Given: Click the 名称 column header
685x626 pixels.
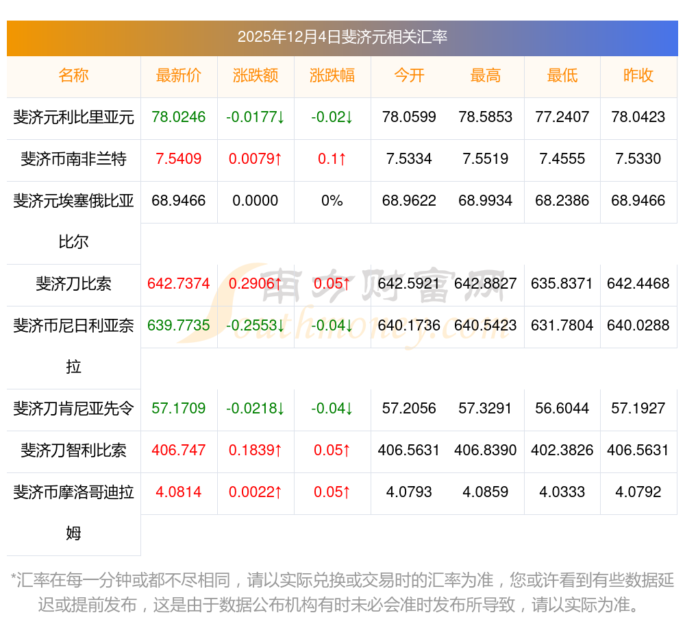Looking at the screenshot, I should [x=73, y=75].
